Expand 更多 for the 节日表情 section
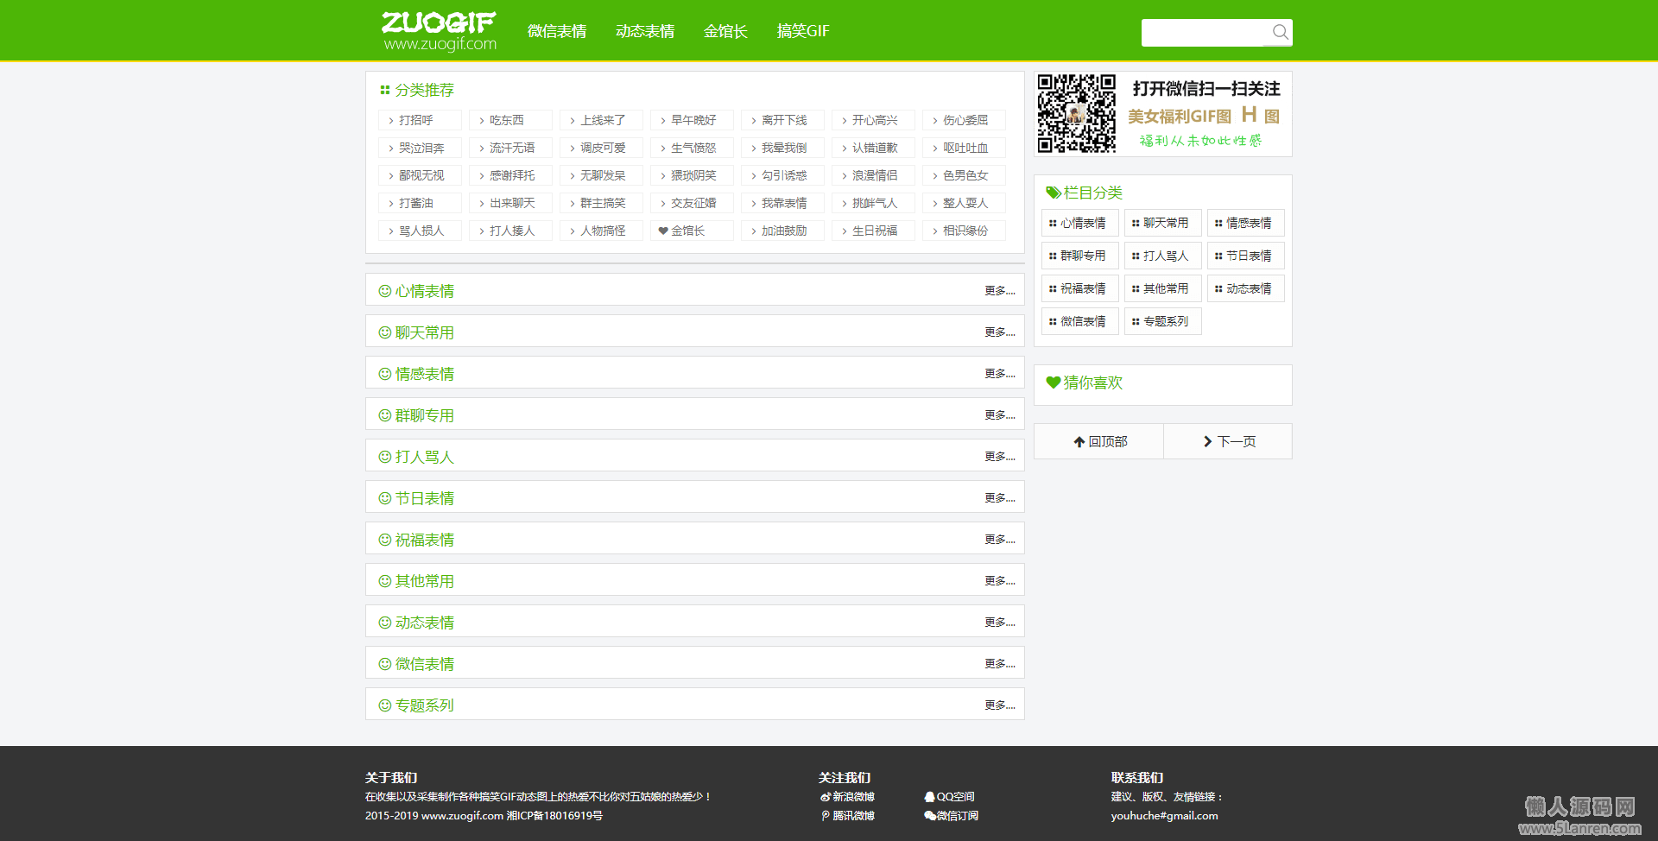Viewport: 1658px width, 841px height. 1000,498
